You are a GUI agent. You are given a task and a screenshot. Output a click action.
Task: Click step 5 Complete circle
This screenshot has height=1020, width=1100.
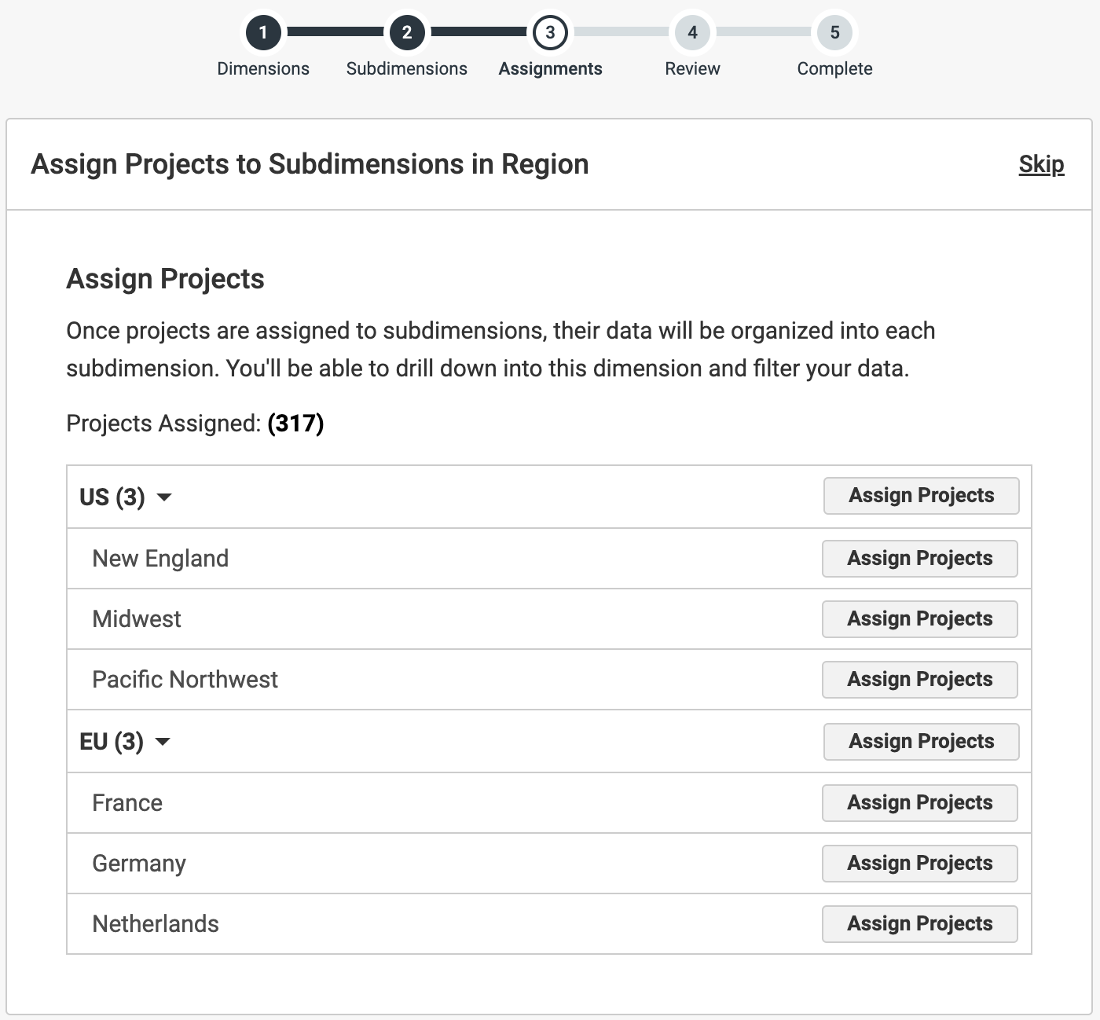pos(834,33)
